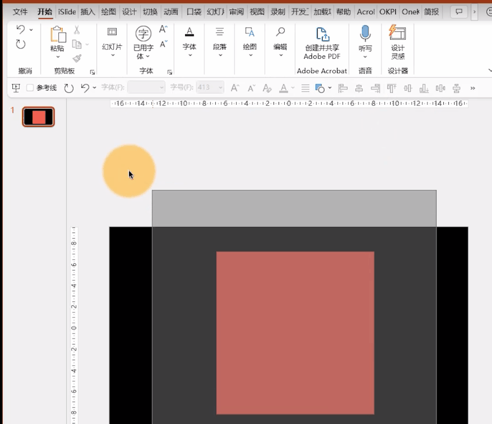The width and height of the screenshot is (492, 424).
Task: Click the distribute horizontally icon
Action: [440, 88]
